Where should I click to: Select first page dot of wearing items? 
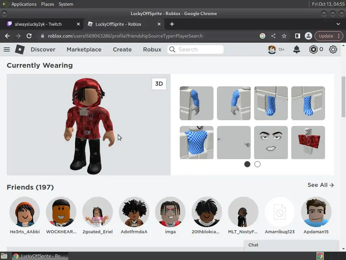[x=247, y=164]
